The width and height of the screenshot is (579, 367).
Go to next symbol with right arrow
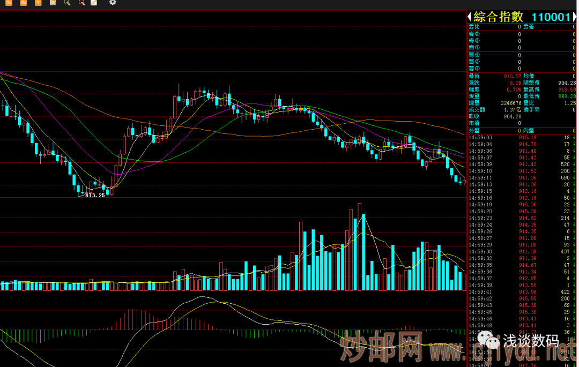(575, 17)
